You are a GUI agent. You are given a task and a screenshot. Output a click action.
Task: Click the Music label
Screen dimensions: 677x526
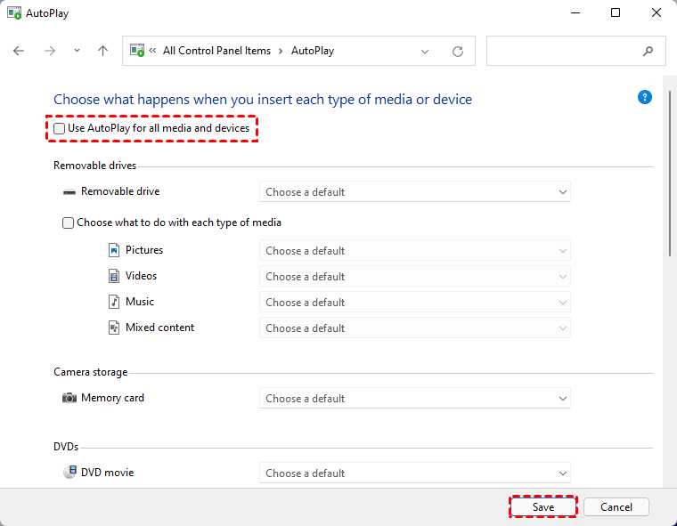[140, 302]
